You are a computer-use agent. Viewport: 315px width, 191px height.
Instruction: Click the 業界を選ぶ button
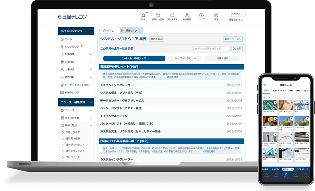(157, 39)
